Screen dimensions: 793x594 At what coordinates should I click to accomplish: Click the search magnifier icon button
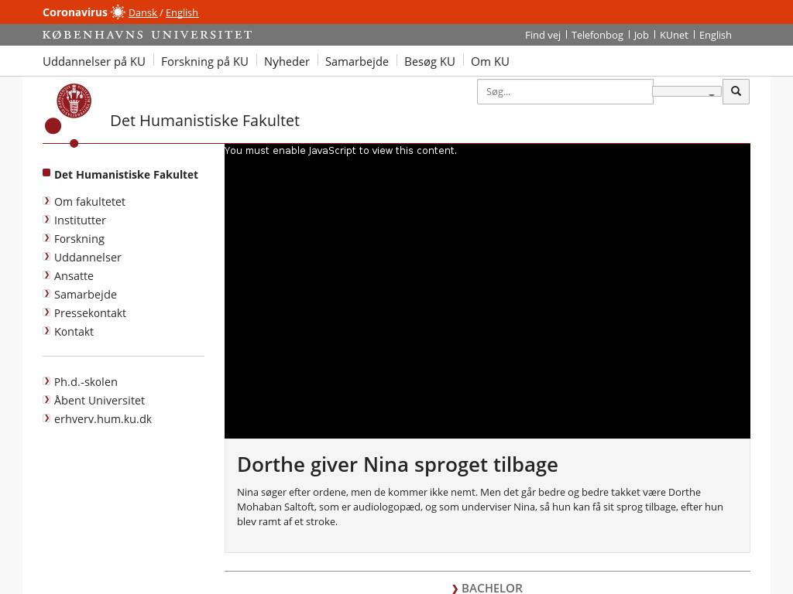(736, 91)
